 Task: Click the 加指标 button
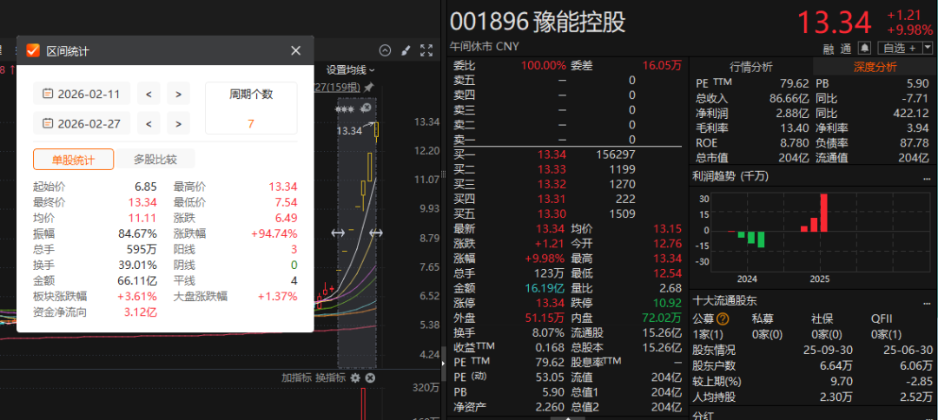(x=297, y=377)
